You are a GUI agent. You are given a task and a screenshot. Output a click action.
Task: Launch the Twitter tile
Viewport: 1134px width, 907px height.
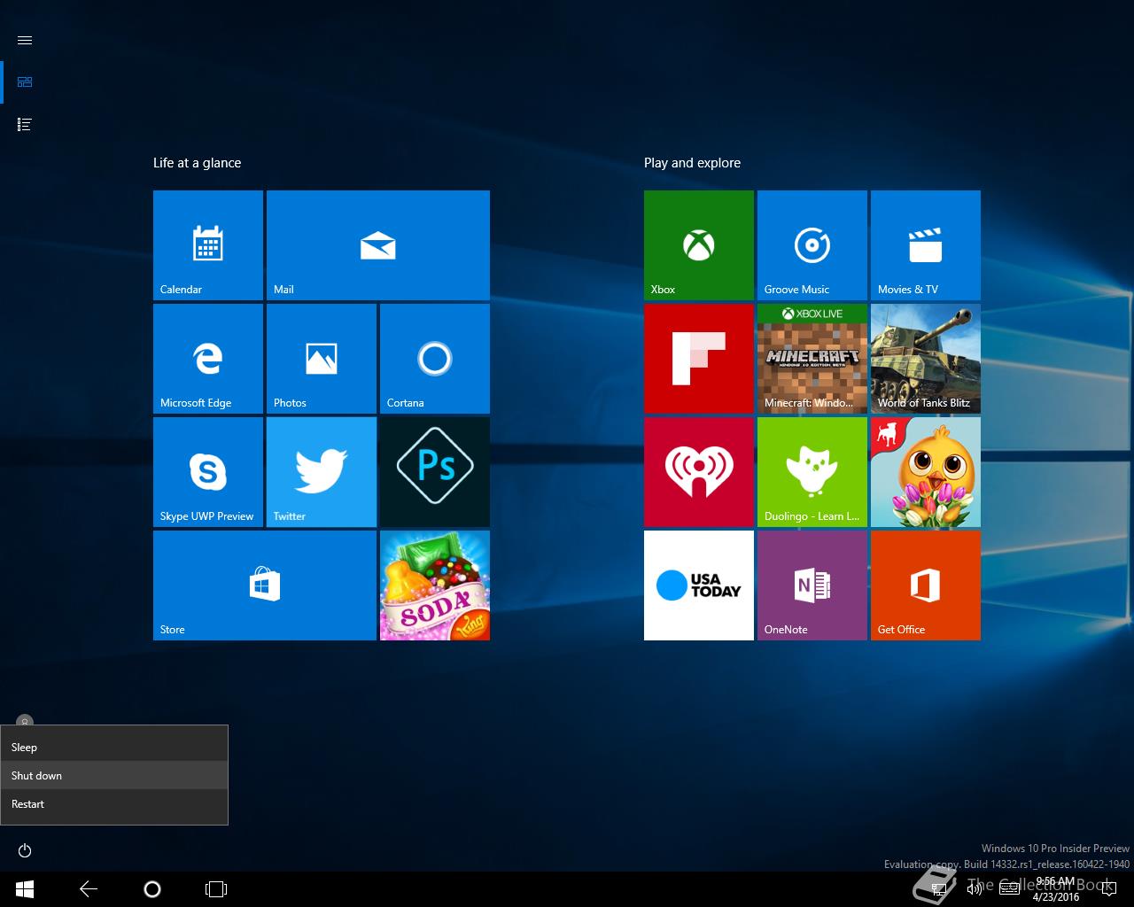[x=321, y=472]
